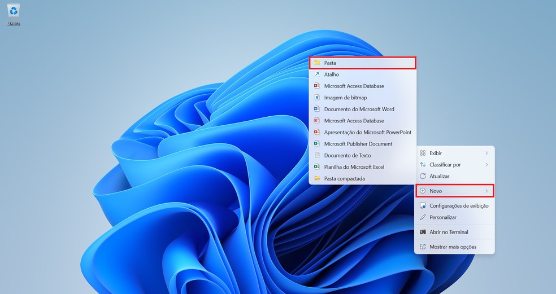The height and width of the screenshot is (294, 556).
Task: Click the PowerPoint icon beside Apresentação do Microsoft PowerPoint
Action: [x=317, y=132]
